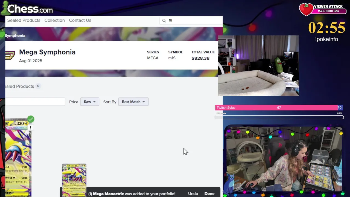Open the Price Raw dropdown
This screenshot has width=350, height=197.
tap(90, 102)
